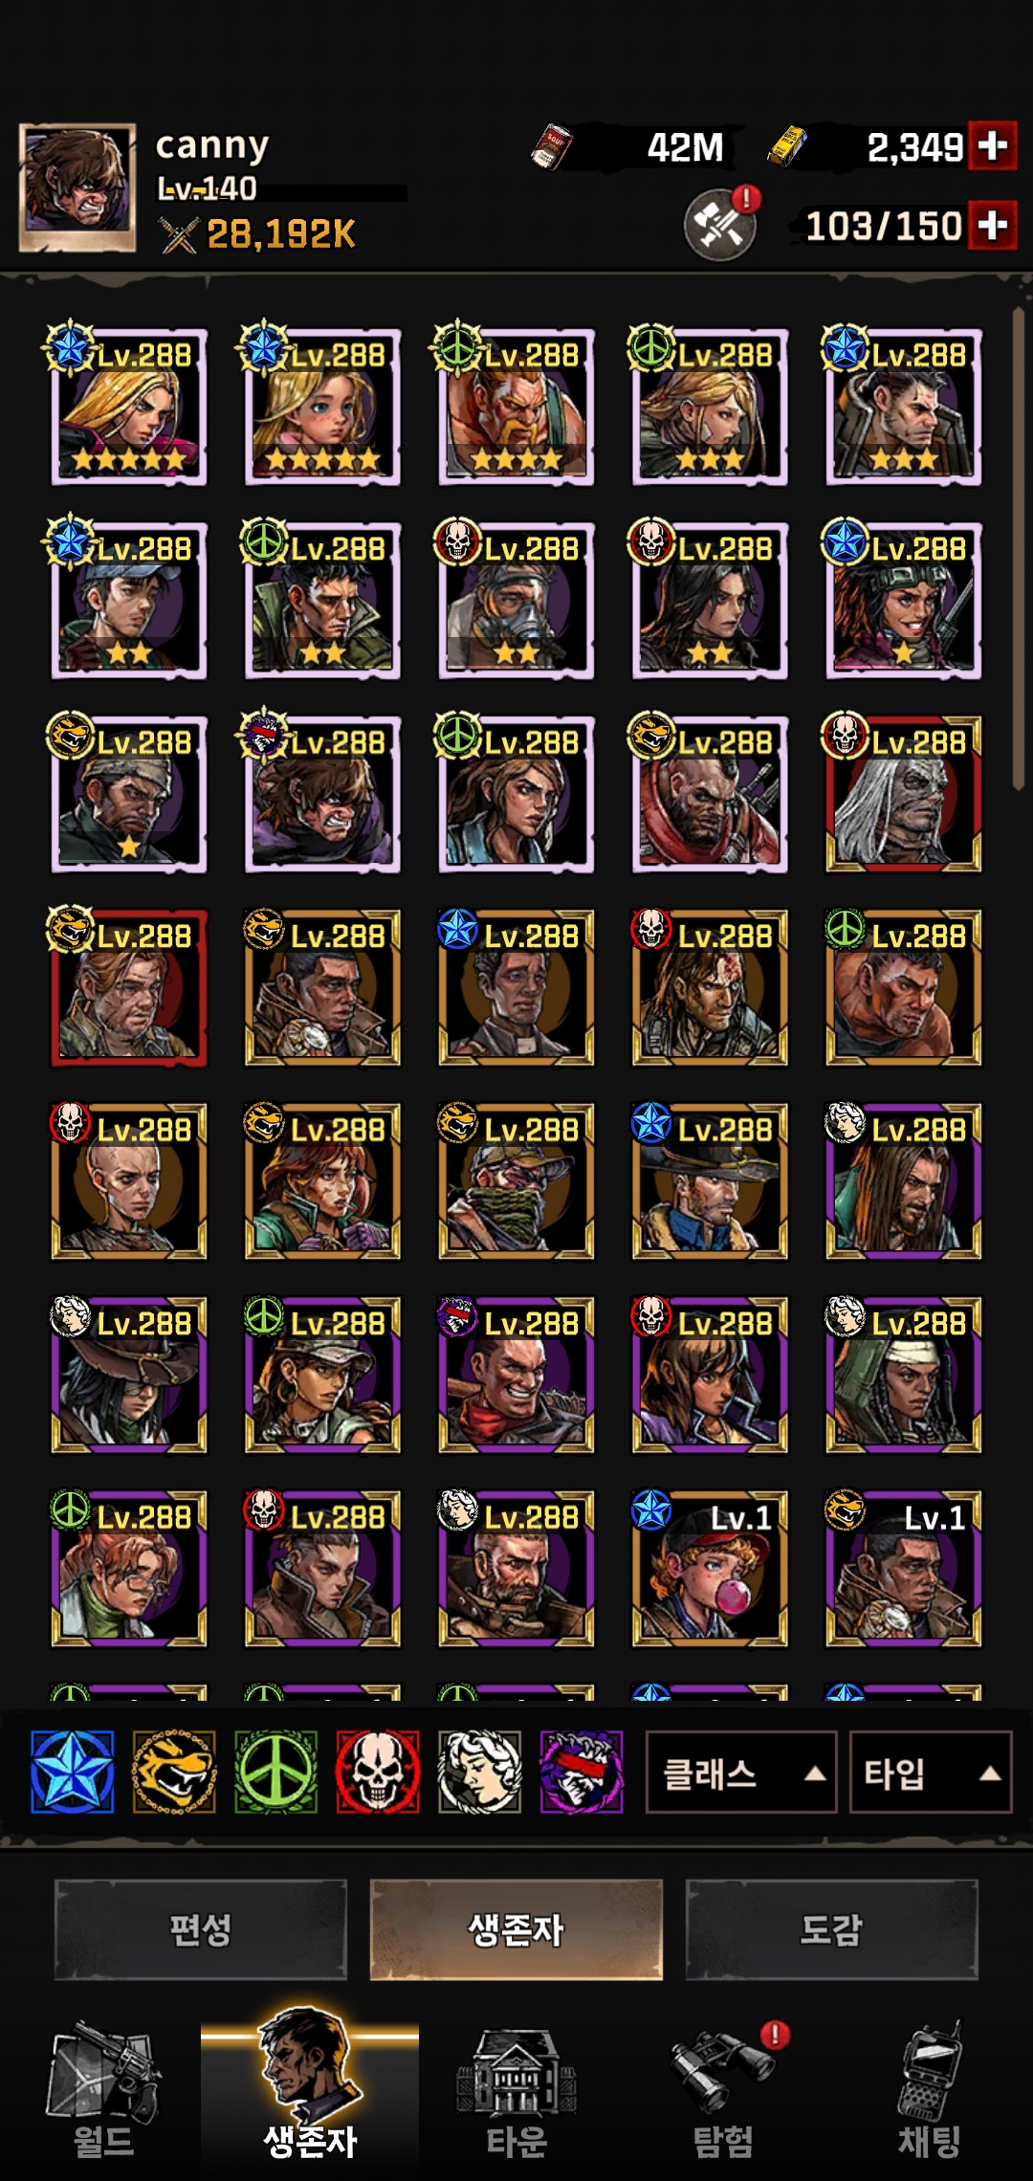Toggle the yellow tiger faction filter
Screen dimensions: 1033x2181
pyautogui.click(x=173, y=1772)
